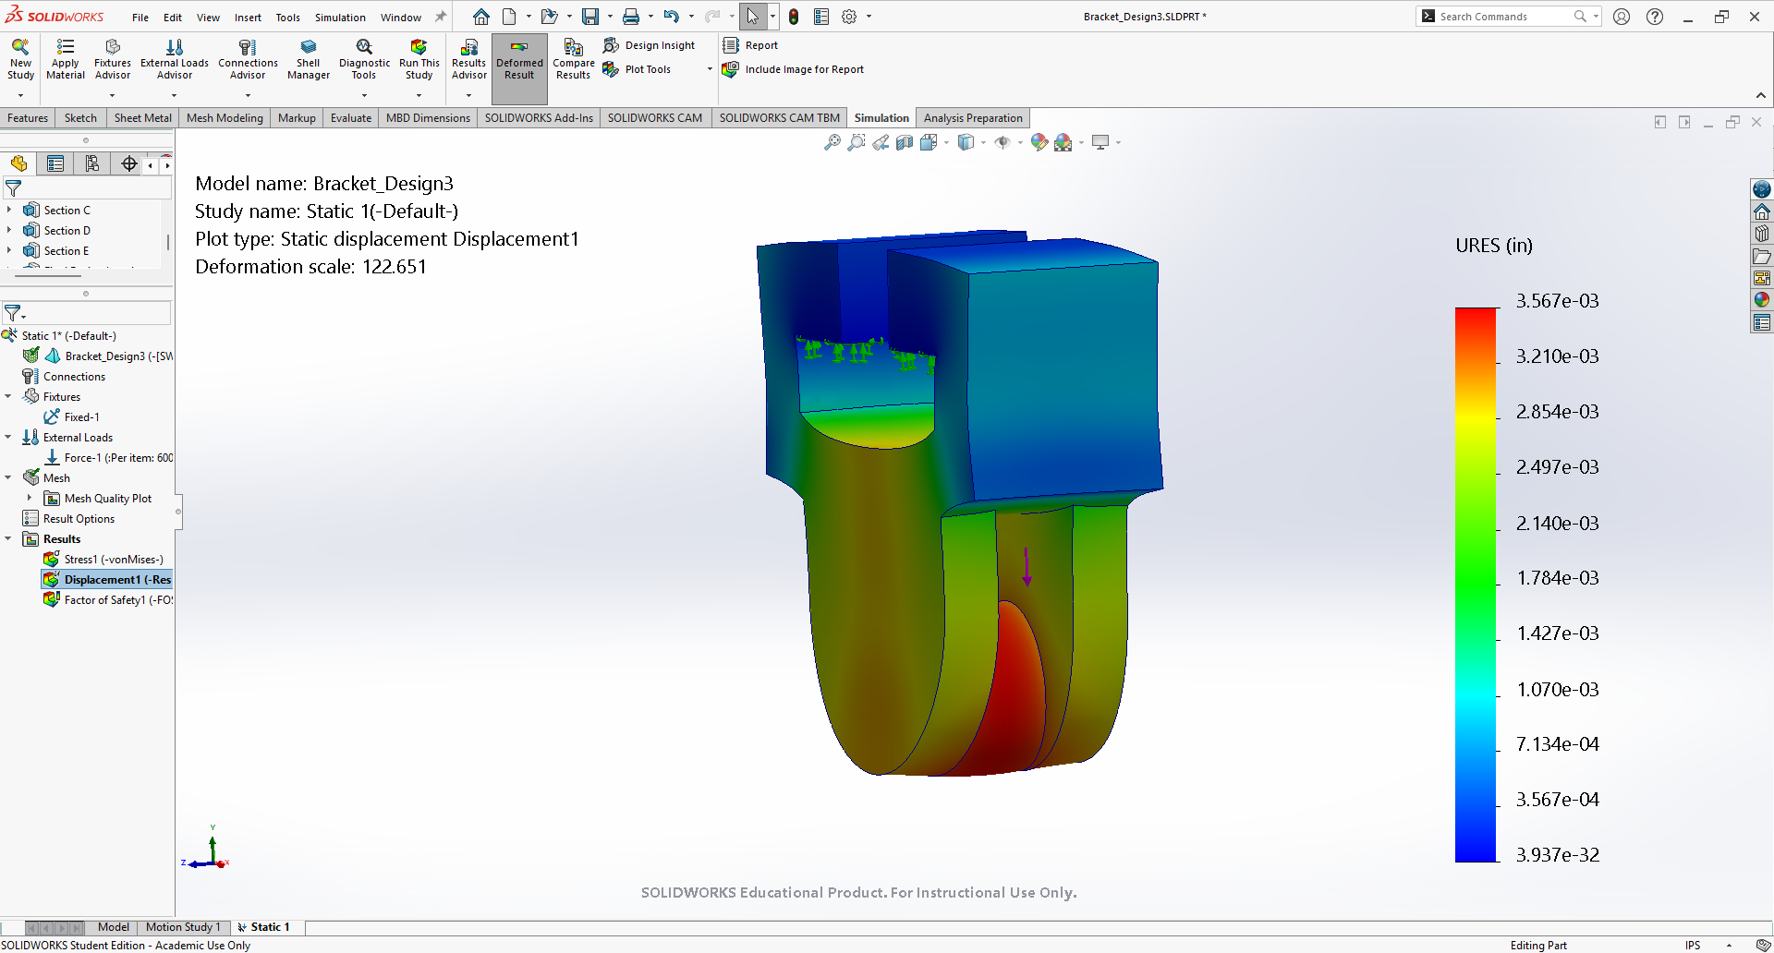Click Include Image for Report

[x=794, y=69]
